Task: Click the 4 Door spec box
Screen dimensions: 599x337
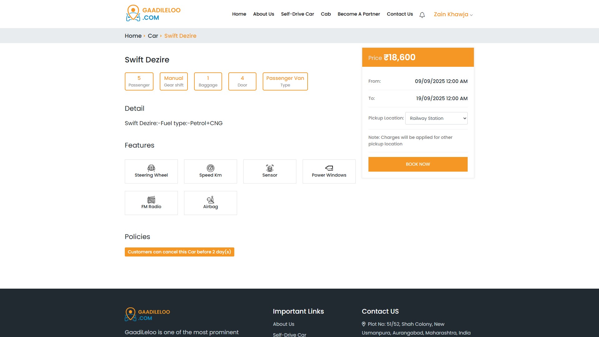Action: [x=242, y=81]
